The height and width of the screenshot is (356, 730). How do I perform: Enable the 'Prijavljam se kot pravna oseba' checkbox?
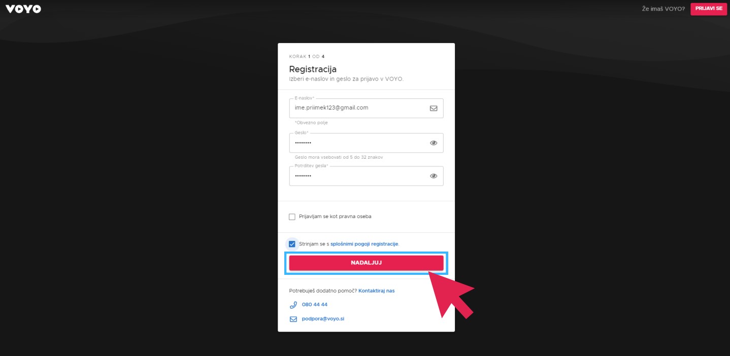tap(292, 217)
